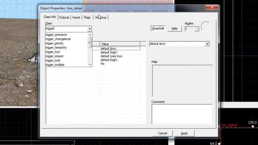Select trigger_impact from class list
Viewport: 258px width, 145px height.
pyautogui.click(x=54, y=56)
